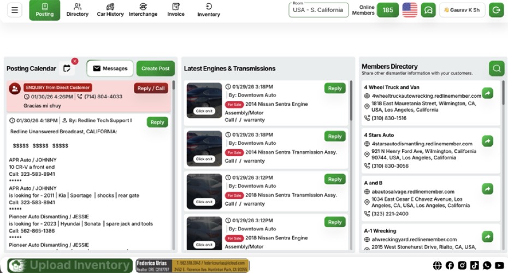Switch to the Car History tab

[x=110, y=10]
